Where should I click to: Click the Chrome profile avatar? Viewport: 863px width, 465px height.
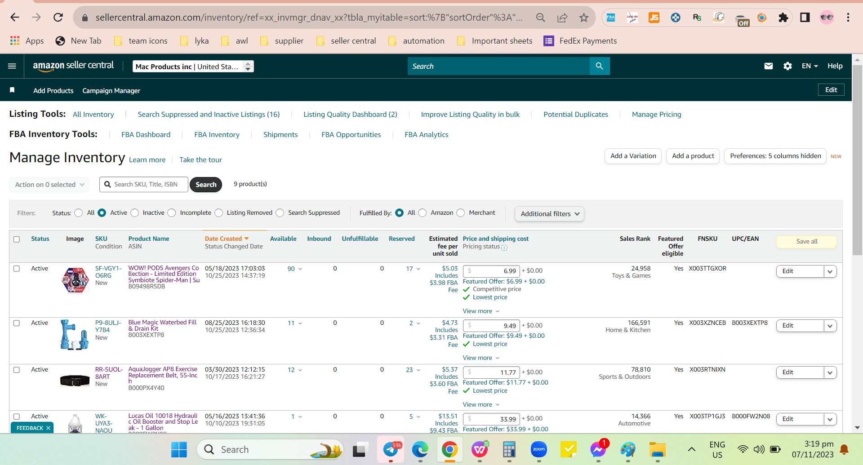[x=827, y=18]
